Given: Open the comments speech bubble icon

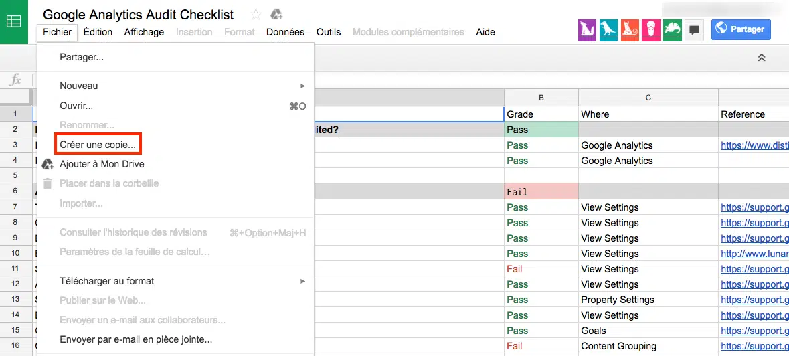Looking at the screenshot, I should [695, 30].
